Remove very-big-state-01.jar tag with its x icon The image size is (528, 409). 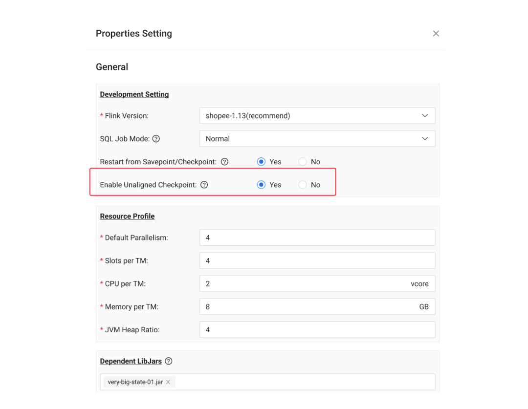pos(168,382)
